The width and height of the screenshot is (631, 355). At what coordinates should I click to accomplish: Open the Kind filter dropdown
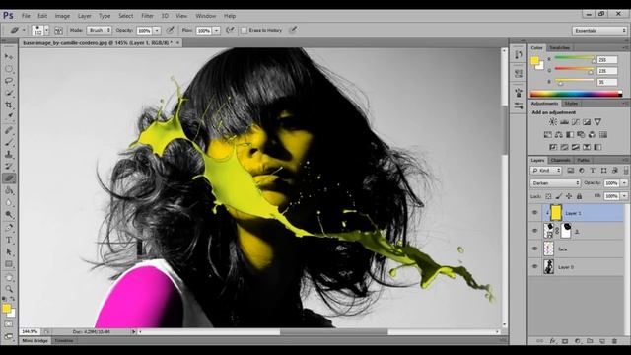click(545, 171)
